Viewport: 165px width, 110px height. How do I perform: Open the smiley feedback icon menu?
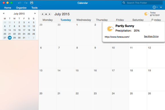pyautogui.click(x=155, y=7)
